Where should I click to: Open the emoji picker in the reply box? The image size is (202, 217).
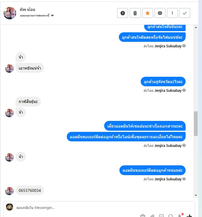click(x=171, y=216)
